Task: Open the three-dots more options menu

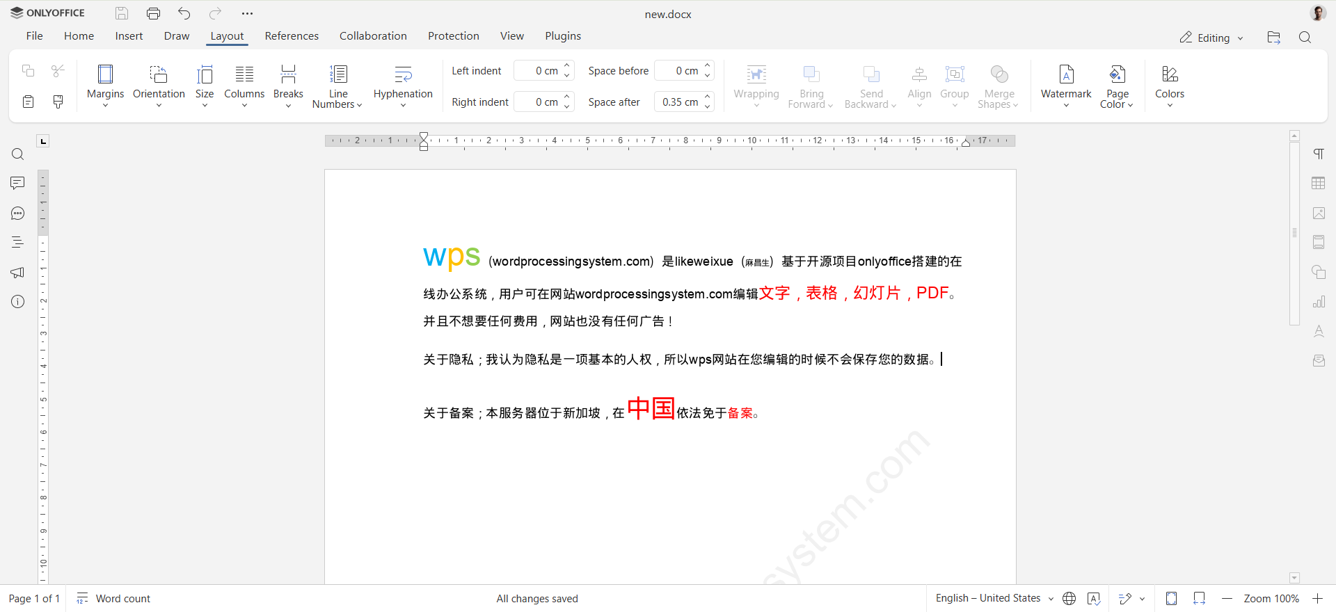Action: pyautogui.click(x=247, y=13)
